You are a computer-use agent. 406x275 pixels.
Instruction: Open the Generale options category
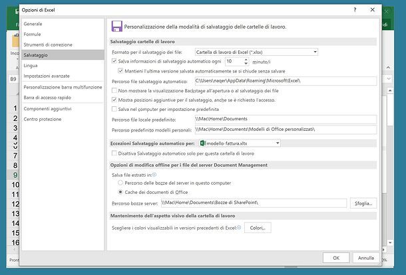(63, 24)
